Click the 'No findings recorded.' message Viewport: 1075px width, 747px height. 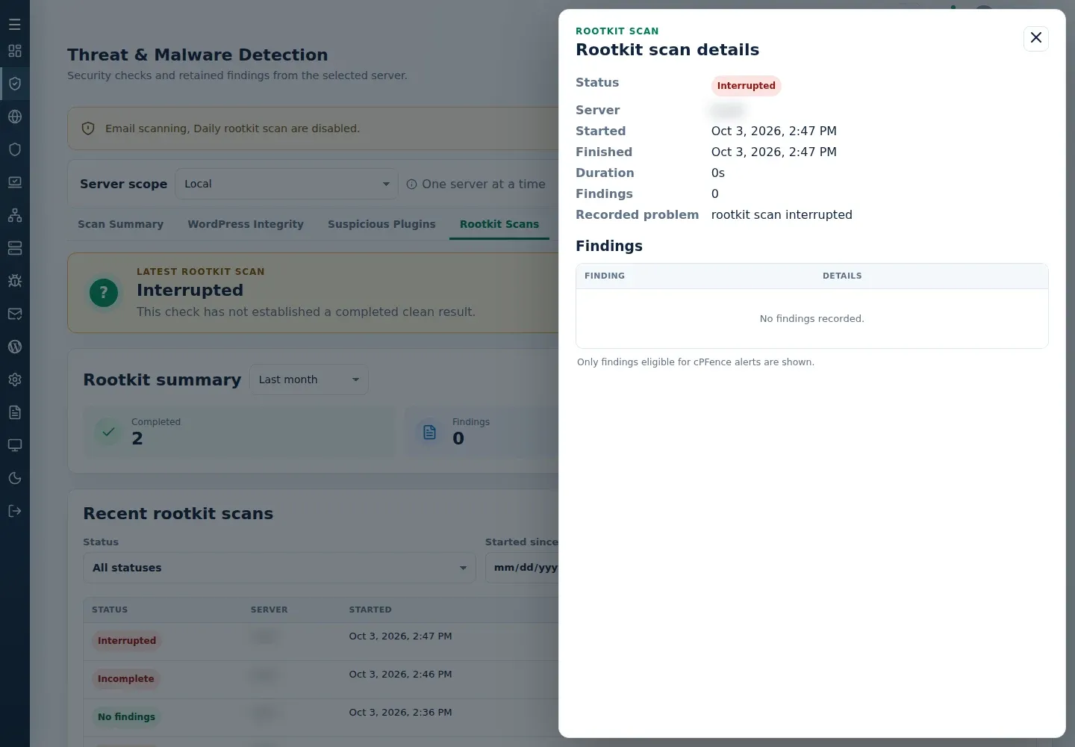tap(812, 318)
